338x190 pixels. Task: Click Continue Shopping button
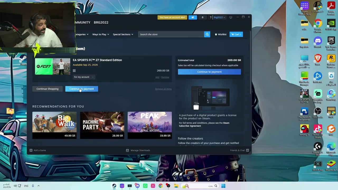click(x=48, y=89)
